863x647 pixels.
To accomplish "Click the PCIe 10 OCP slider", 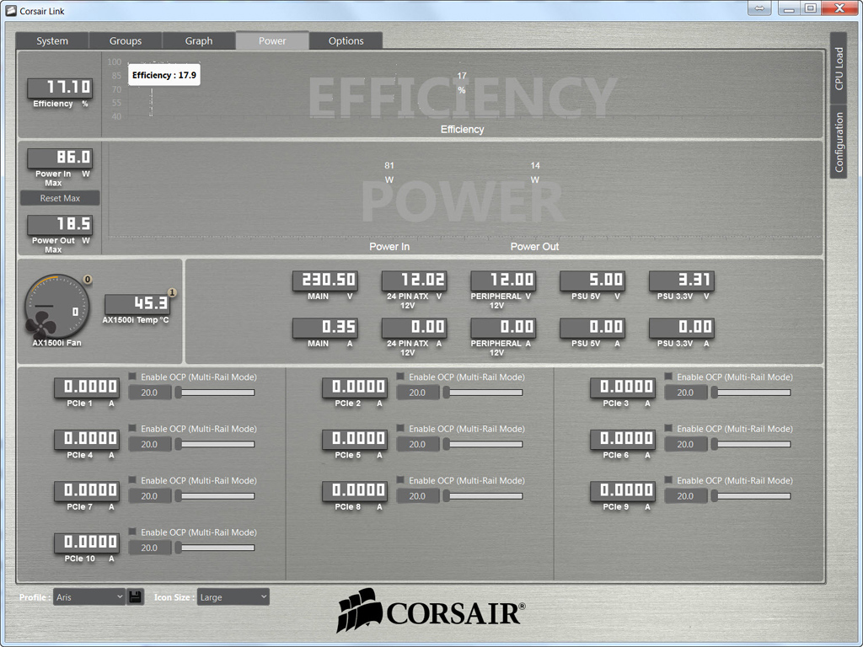I will pyautogui.click(x=215, y=548).
